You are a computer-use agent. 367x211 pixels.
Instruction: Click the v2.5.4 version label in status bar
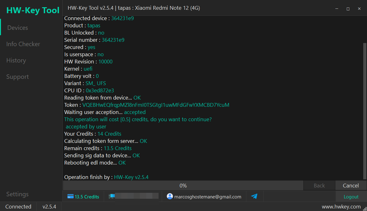[x=49, y=207]
